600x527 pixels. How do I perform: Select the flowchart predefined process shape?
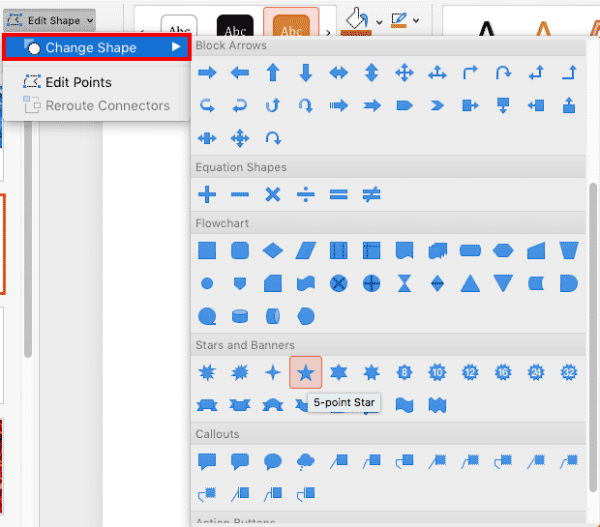point(339,250)
